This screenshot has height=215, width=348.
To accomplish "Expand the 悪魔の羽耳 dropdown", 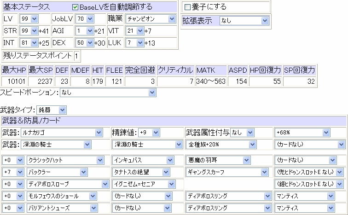I will 218,160.
